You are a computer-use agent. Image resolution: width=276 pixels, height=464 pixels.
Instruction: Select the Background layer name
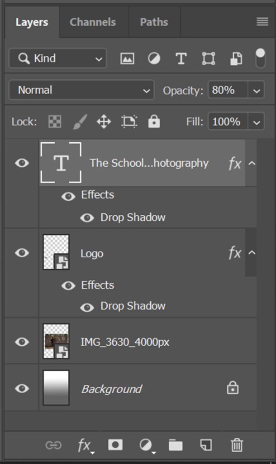point(112,389)
